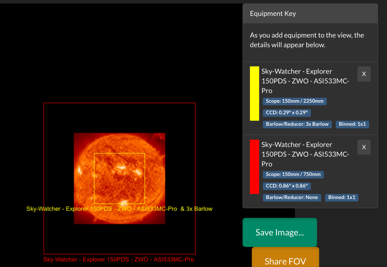The width and height of the screenshot is (387, 267).
Task: Remove the 3x Barlow equipment entry
Action: [x=364, y=74]
